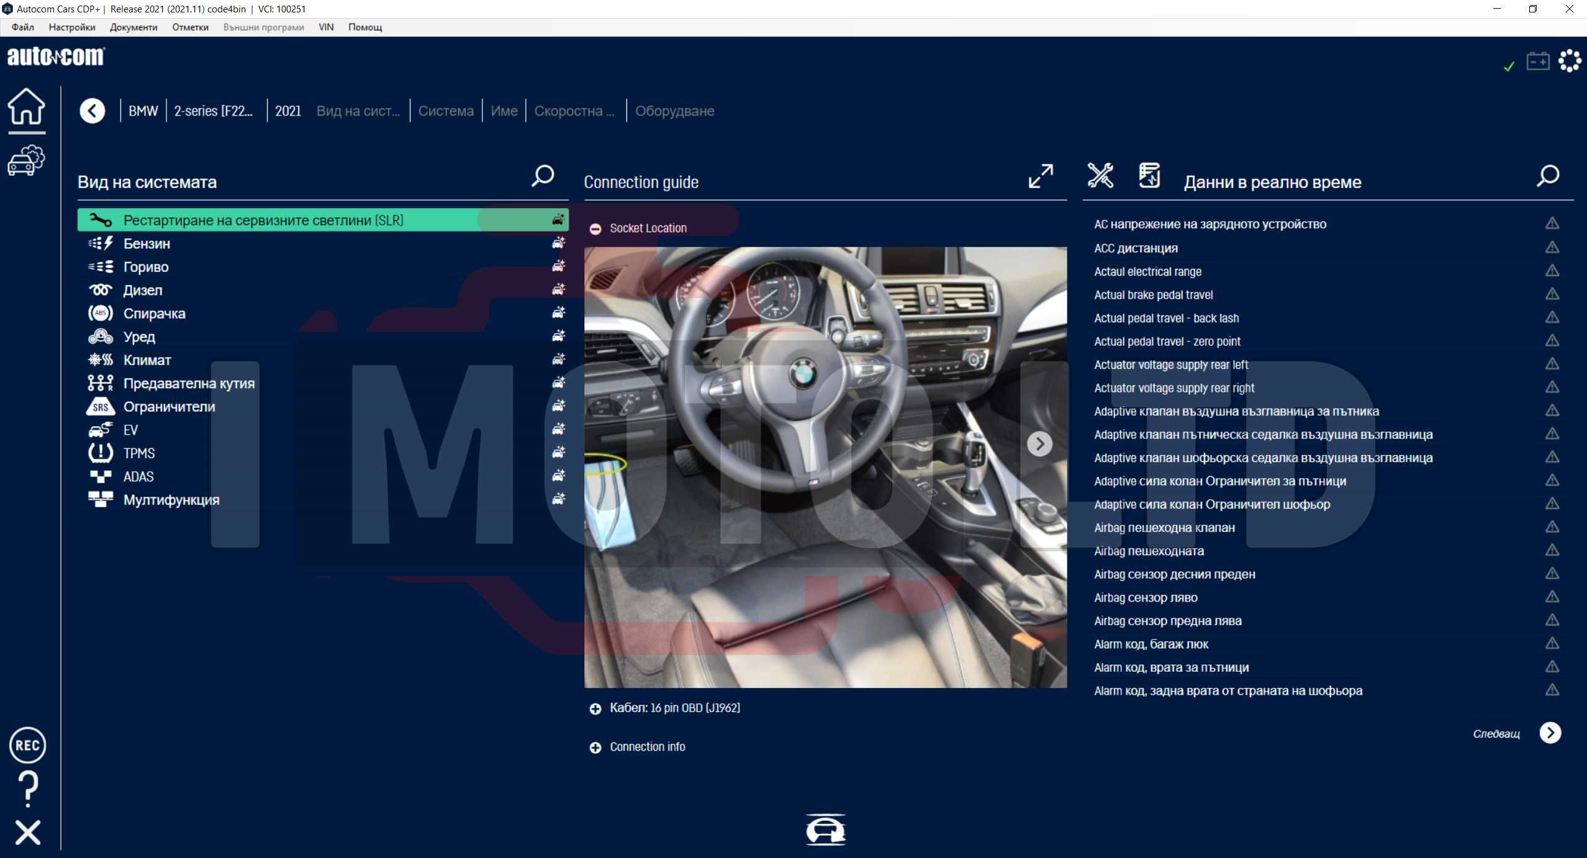Screen dimensions: 1587x858
Task: Open help question mark icon
Action: pos(27,788)
